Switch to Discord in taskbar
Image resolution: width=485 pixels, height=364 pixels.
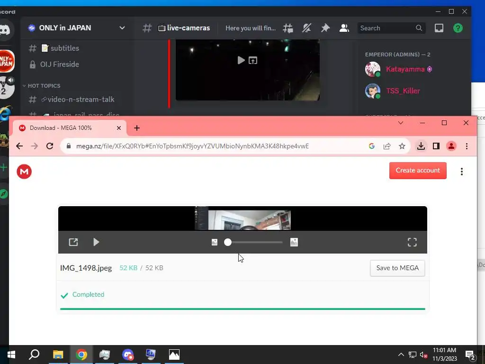tap(128, 355)
